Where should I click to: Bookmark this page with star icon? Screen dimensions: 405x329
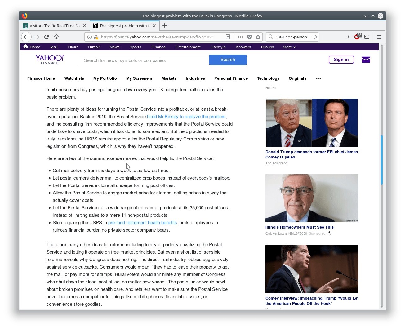tap(258, 37)
